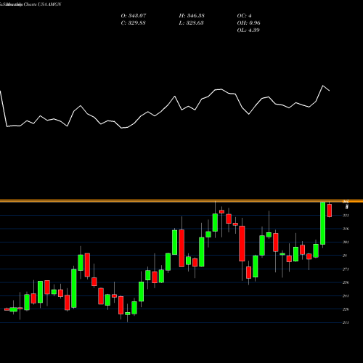Select the high value 'H: 346.38'
The width and height of the screenshot is (363, 363).
pyautogui.click(x=192, y=15)
